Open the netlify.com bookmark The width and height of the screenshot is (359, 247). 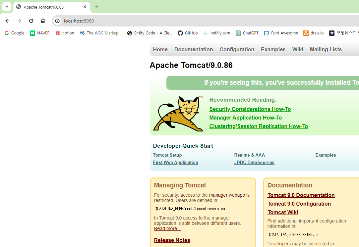(216, 33)
